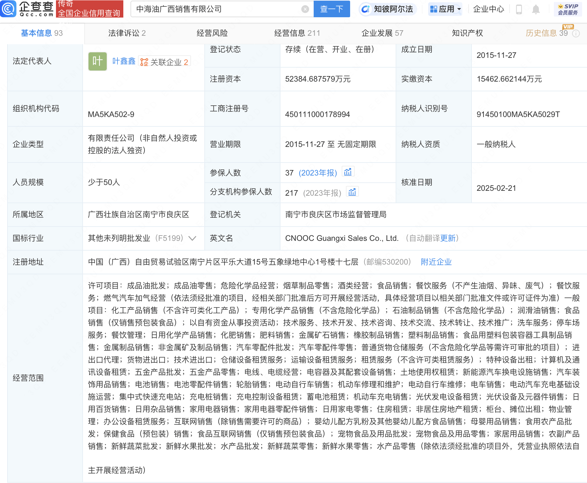The image size is (587, 483).
Task: Click the 2023年报 link for 分支机构参保人数
Action: (322, 193)
